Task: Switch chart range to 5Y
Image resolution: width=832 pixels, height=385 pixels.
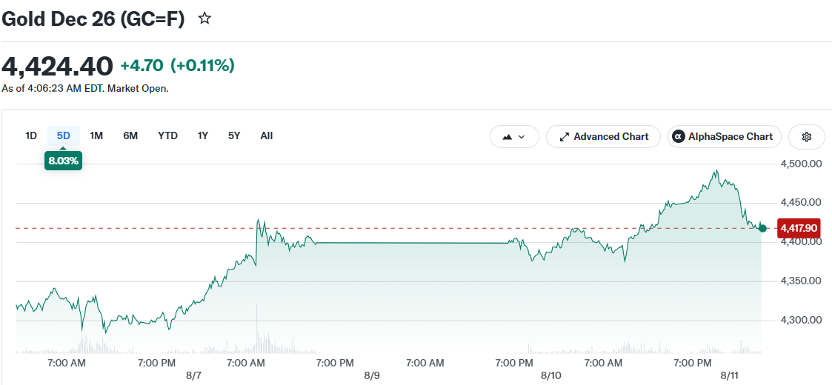Action: 235,135
